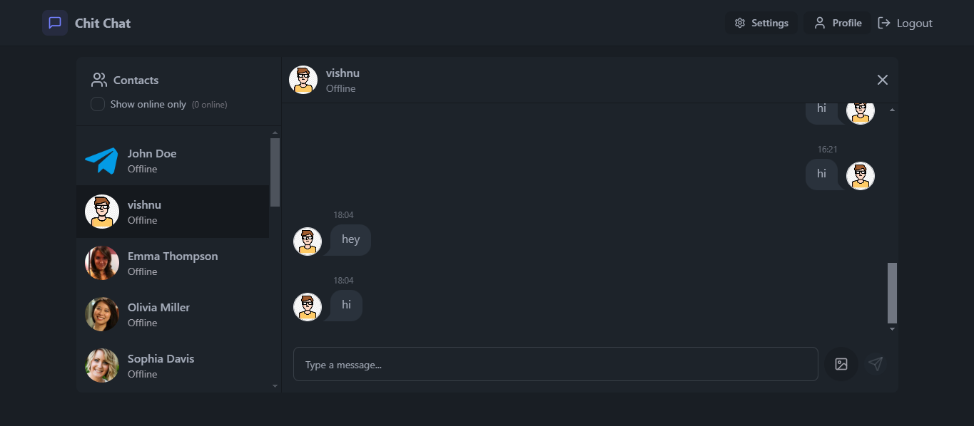The image size is (974, 426).
Task: Click vishnu's avatar in chat header
Action: [x=303, y=80]
